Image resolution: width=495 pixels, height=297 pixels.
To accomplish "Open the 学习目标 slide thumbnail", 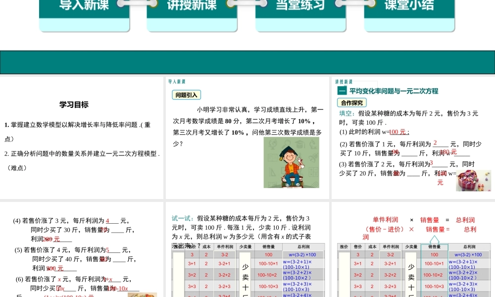I will (82, 138).
